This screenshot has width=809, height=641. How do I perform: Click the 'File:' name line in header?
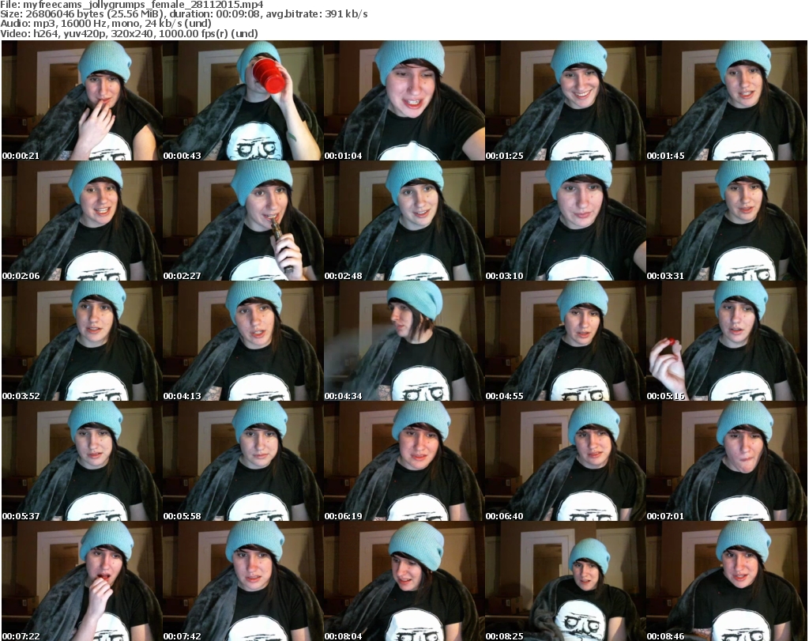132,4
